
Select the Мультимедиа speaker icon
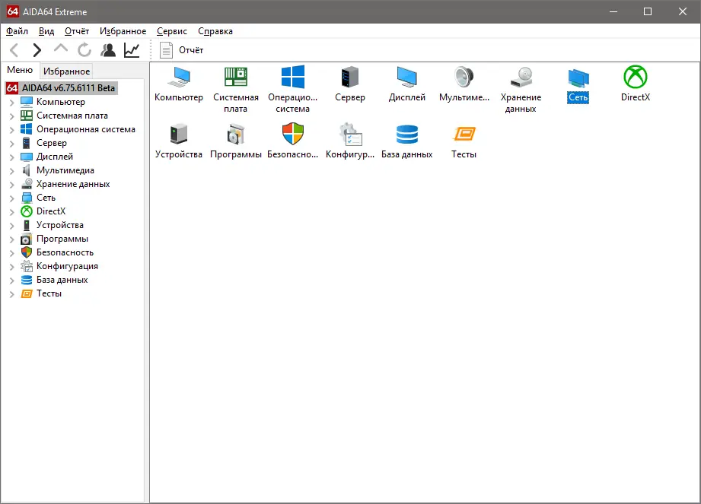pyautogui.click(x=464, y=80)
